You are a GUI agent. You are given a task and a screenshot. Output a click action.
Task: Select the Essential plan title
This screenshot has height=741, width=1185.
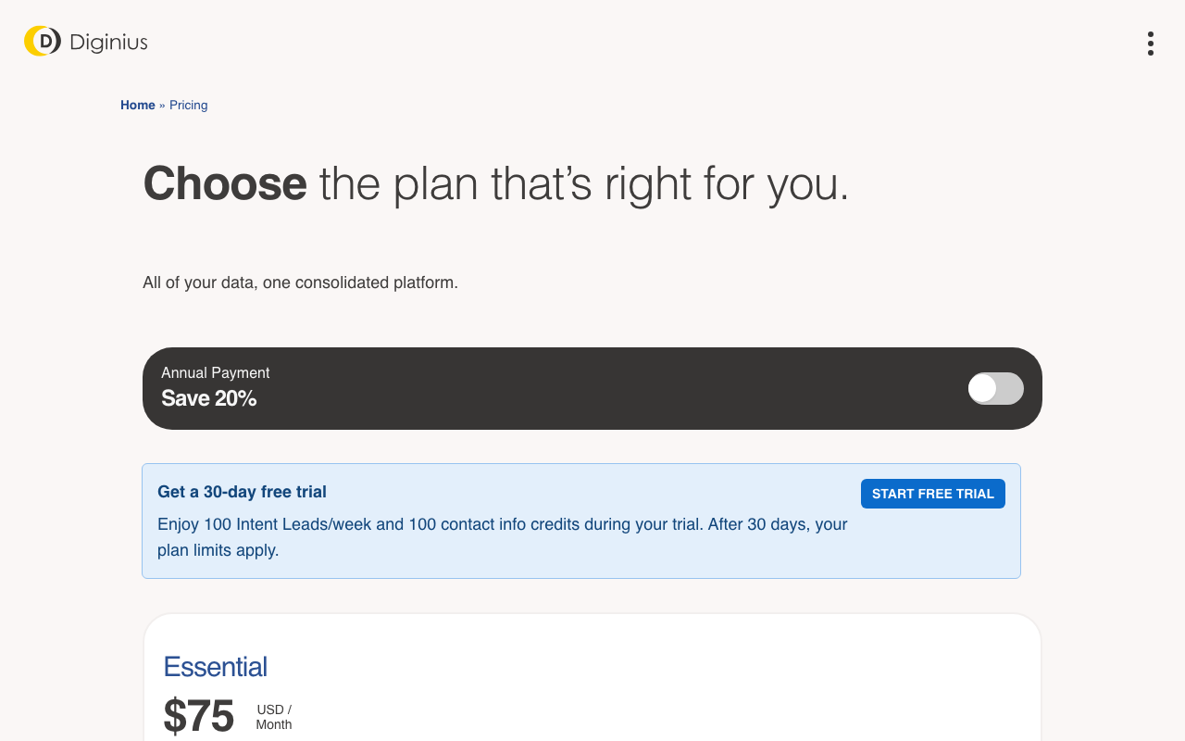click(215, 667)
